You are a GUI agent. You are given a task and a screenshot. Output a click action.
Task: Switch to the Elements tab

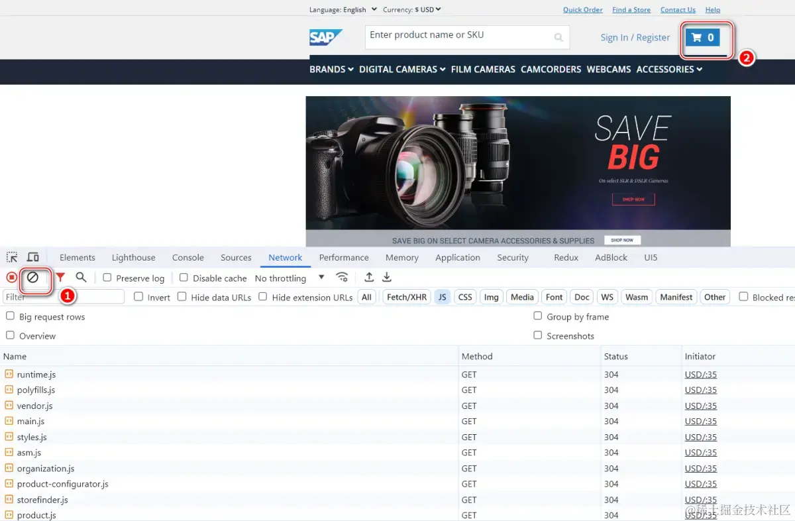78,257
